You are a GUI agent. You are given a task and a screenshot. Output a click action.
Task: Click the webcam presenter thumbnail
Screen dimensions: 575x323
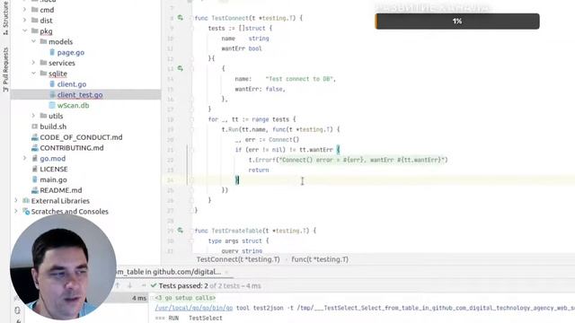[63, 267]
